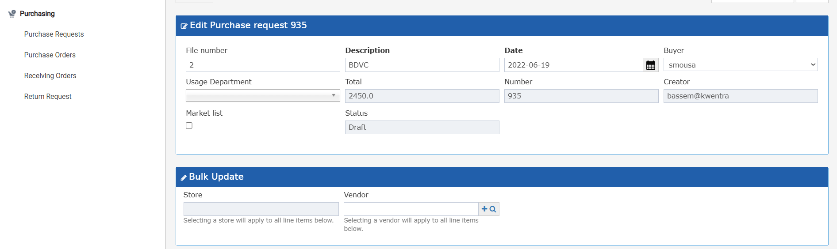This screenshot has height=249, width=837.
Task: Click the Status field showing Draft
Action: (422, 127)
